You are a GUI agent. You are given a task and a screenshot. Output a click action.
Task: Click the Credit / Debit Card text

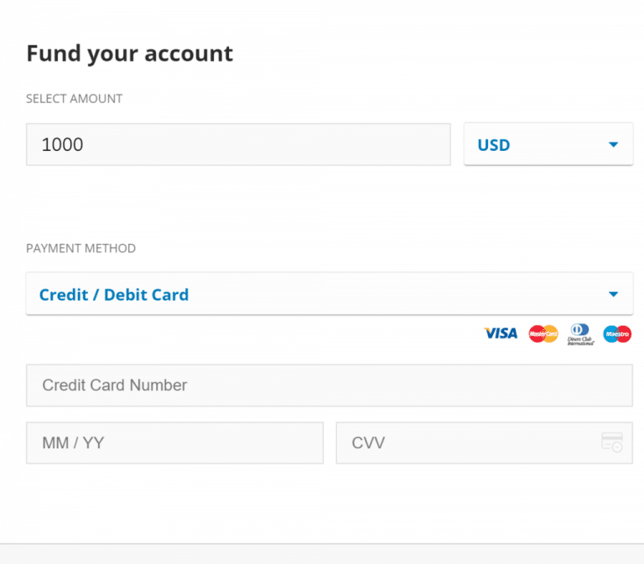[x=114, y=295]
